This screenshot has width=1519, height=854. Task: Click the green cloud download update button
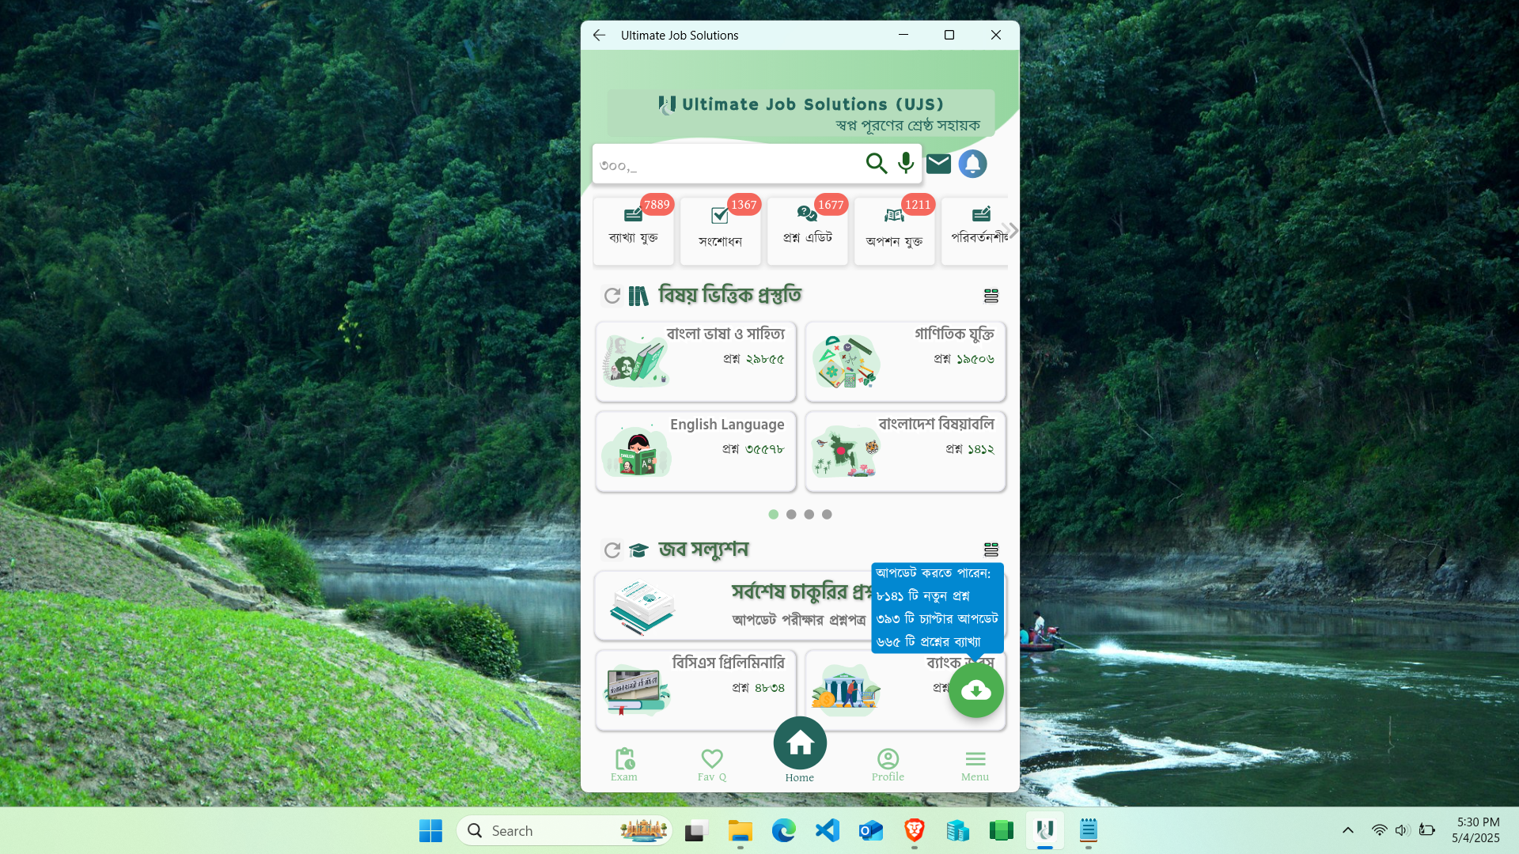point(975,690)
